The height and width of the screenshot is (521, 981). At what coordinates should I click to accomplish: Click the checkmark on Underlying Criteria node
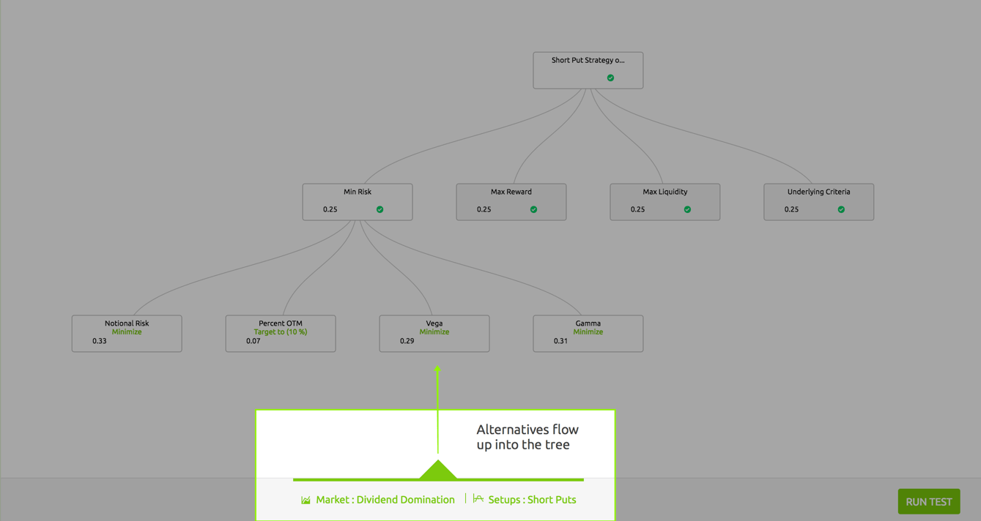coord(841,209)
